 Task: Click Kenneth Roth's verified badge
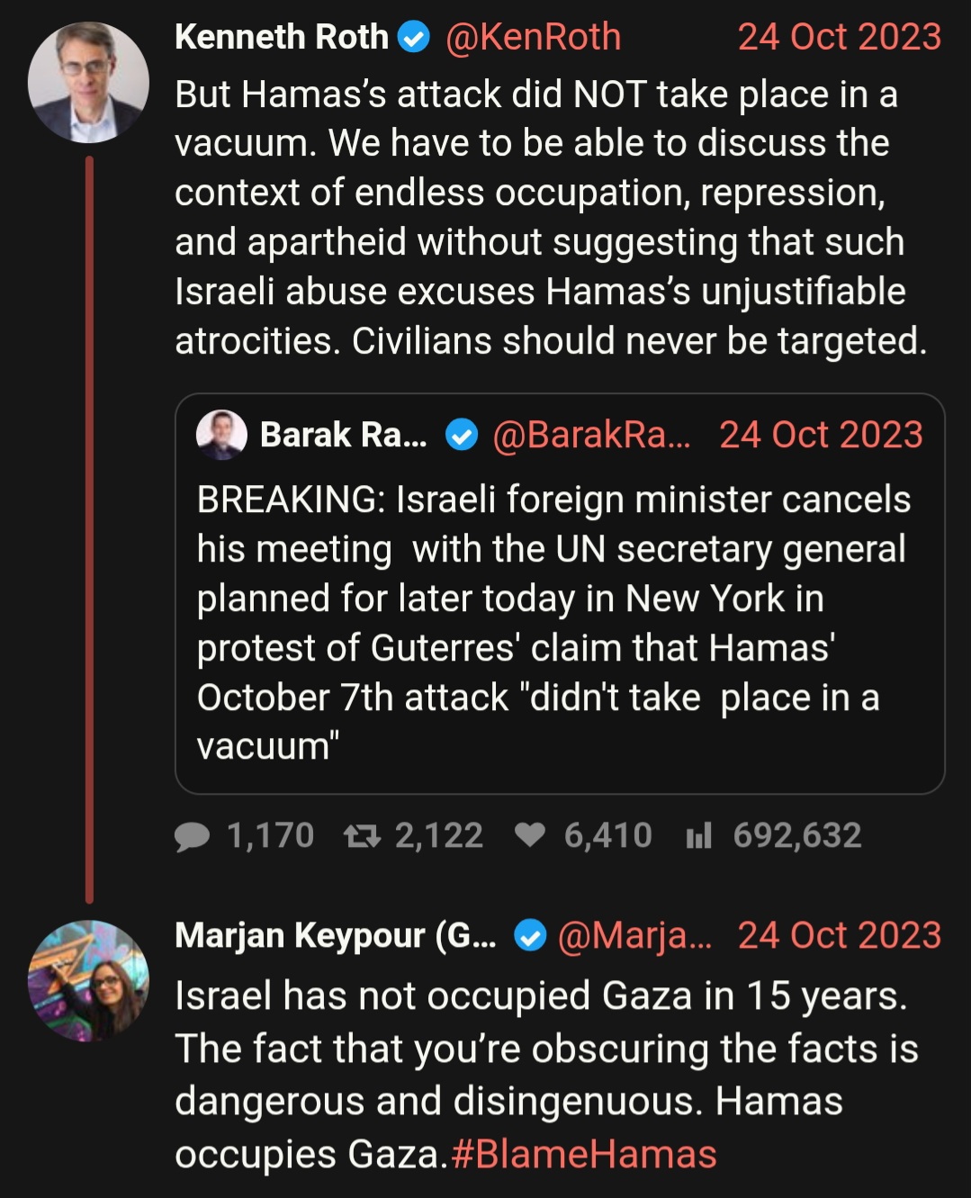pyautogui.click(x=414, y=38)
